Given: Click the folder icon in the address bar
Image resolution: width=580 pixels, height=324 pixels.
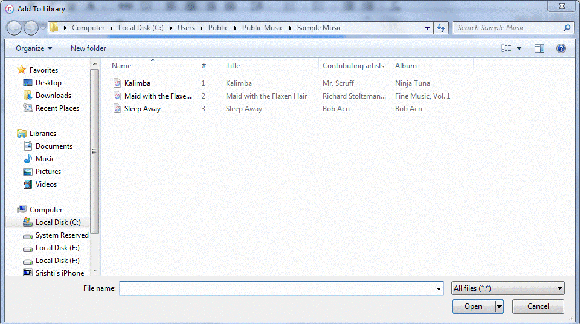Looking at the screenshot, I should tap(54, 28).
